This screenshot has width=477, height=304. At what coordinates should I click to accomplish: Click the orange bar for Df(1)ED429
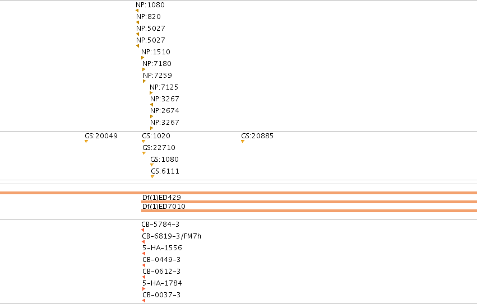(309, 202)
